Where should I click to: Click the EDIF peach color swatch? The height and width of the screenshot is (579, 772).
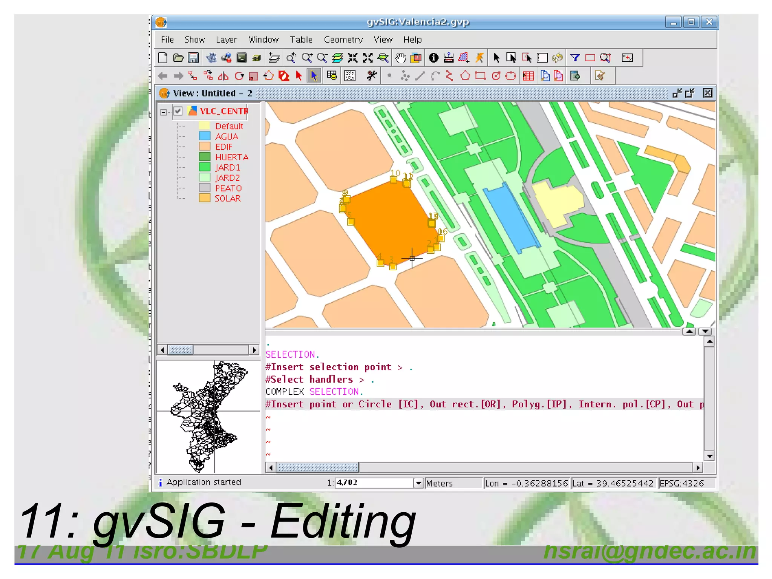(205, 146)
